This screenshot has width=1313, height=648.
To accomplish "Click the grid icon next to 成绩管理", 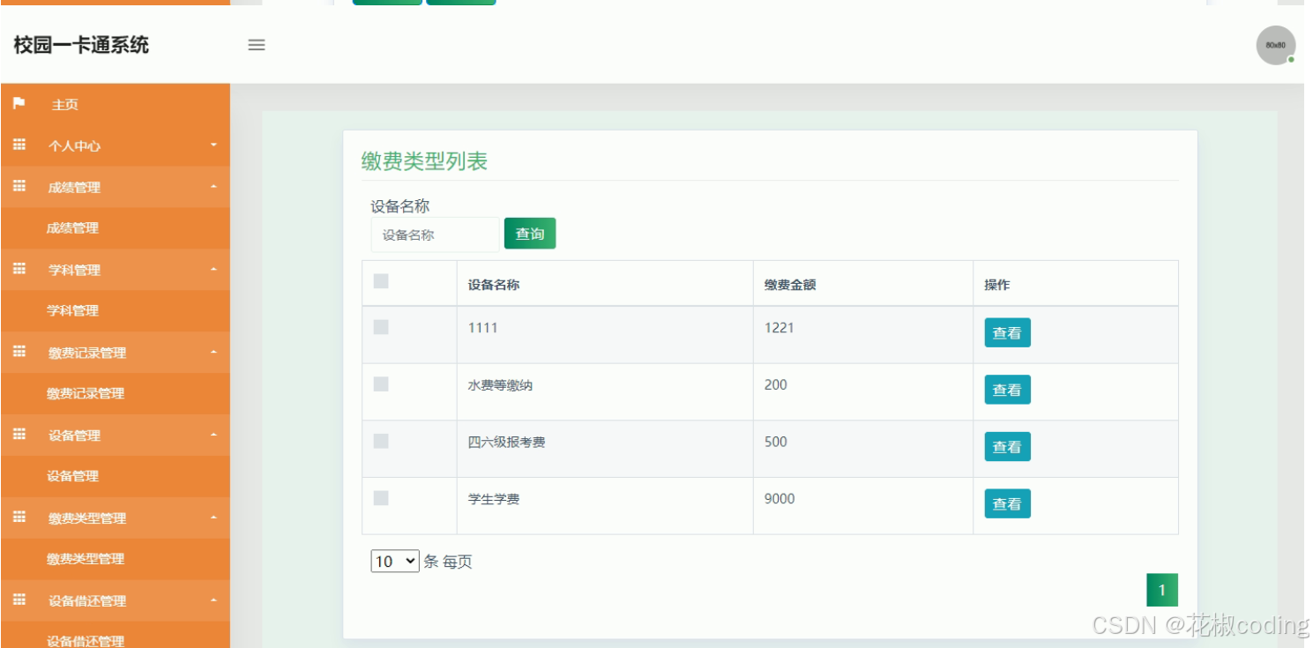I will (x=19, y=187).
